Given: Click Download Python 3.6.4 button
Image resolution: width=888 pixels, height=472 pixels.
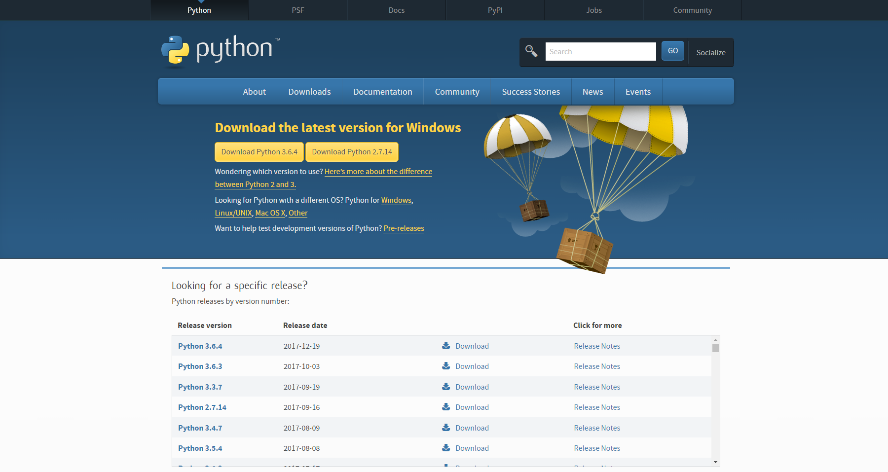Looking at the screenshot, I should click(259, 152).
